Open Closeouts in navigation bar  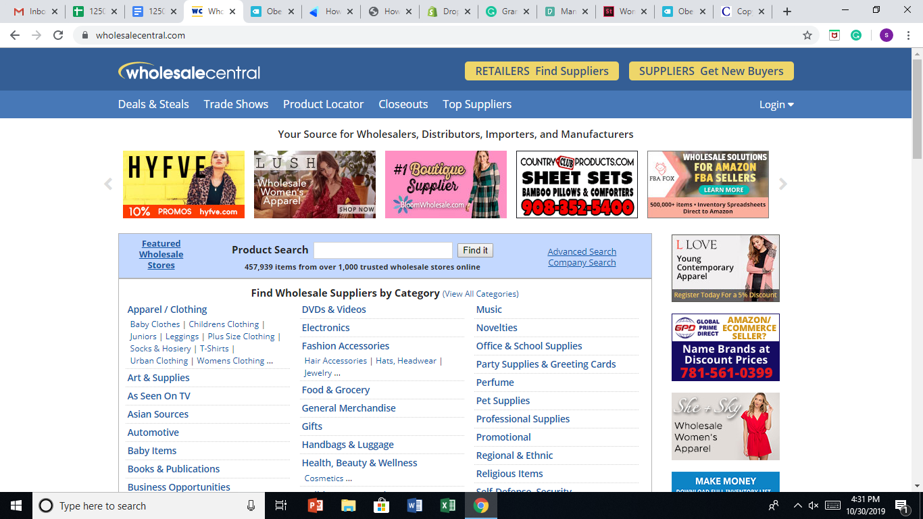click(403, 104)
